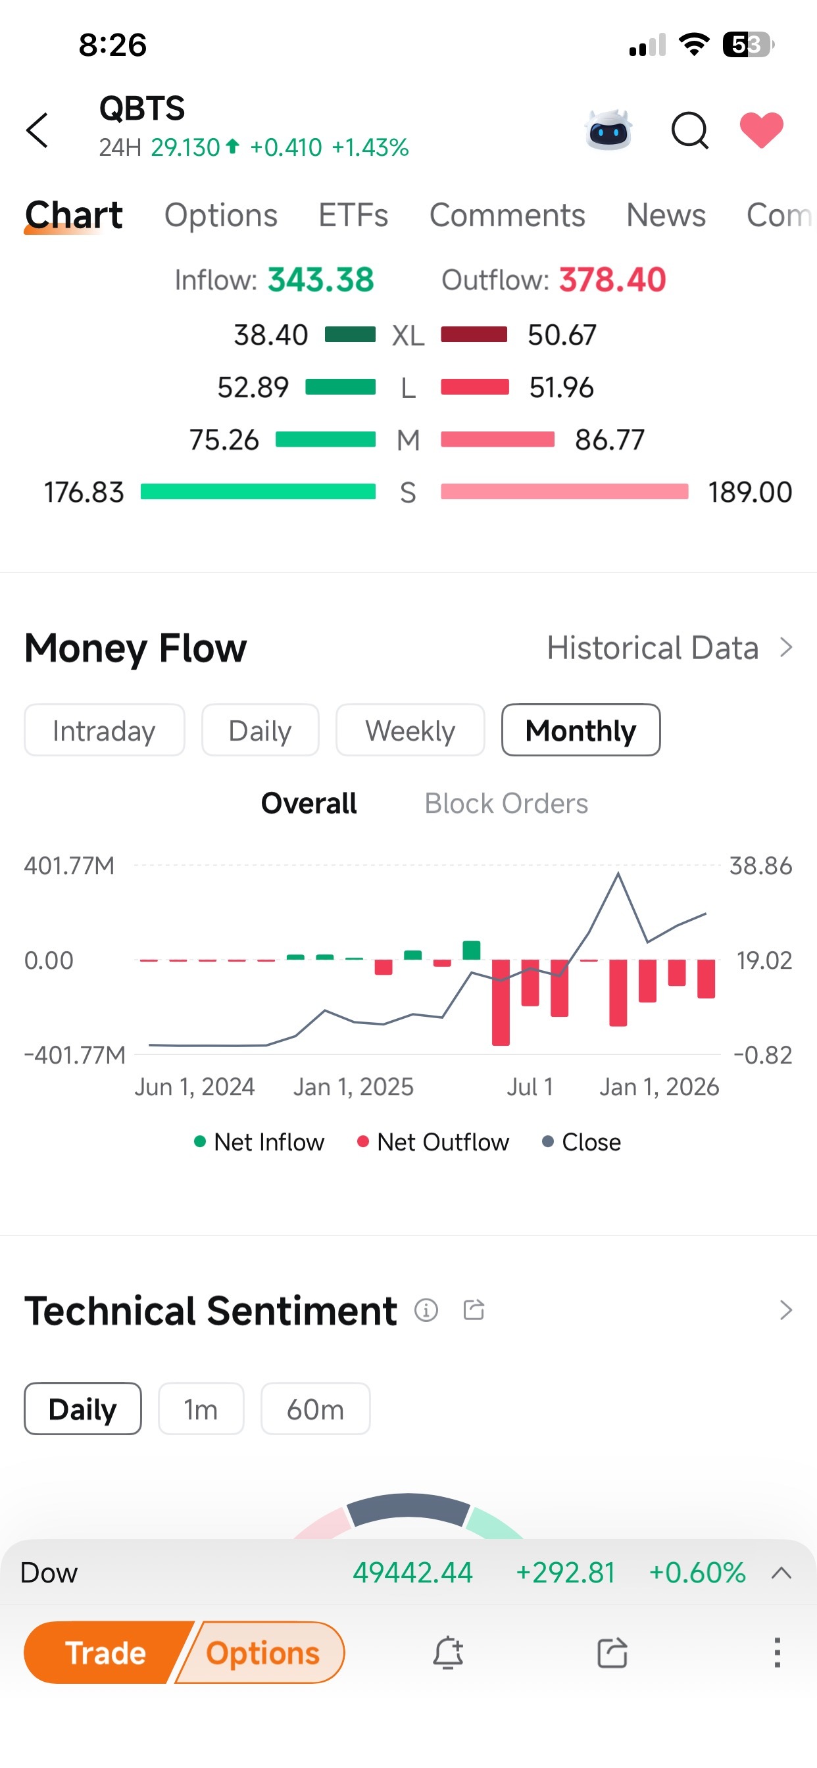817x1768 pixels.
Task: Tap the Technical Sentiment info icon
Action: coord(426,1310)
